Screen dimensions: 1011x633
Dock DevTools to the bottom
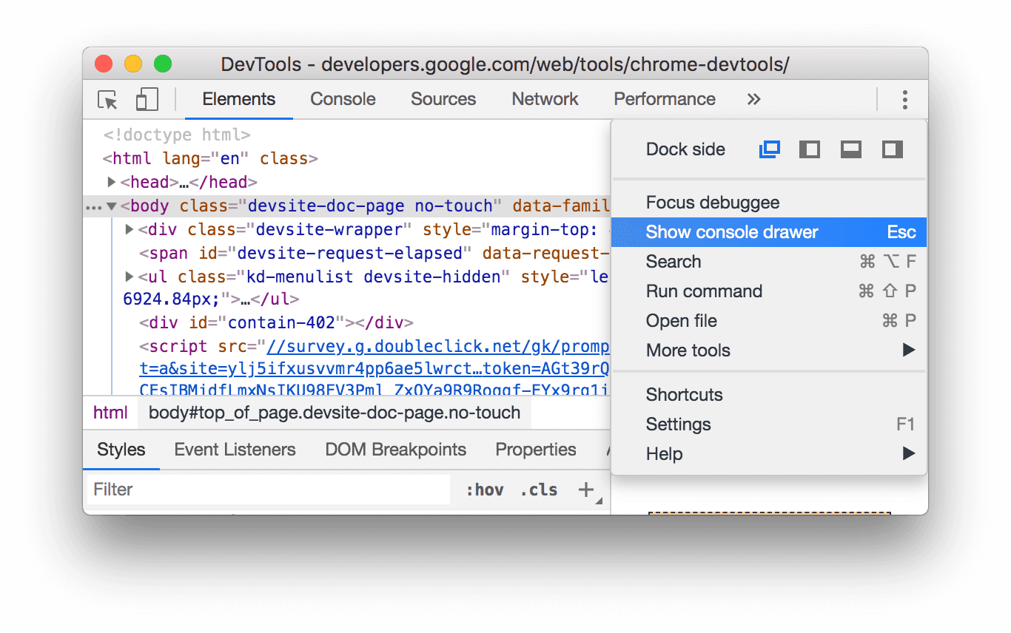pyautogui.click(x=850, y=149)
